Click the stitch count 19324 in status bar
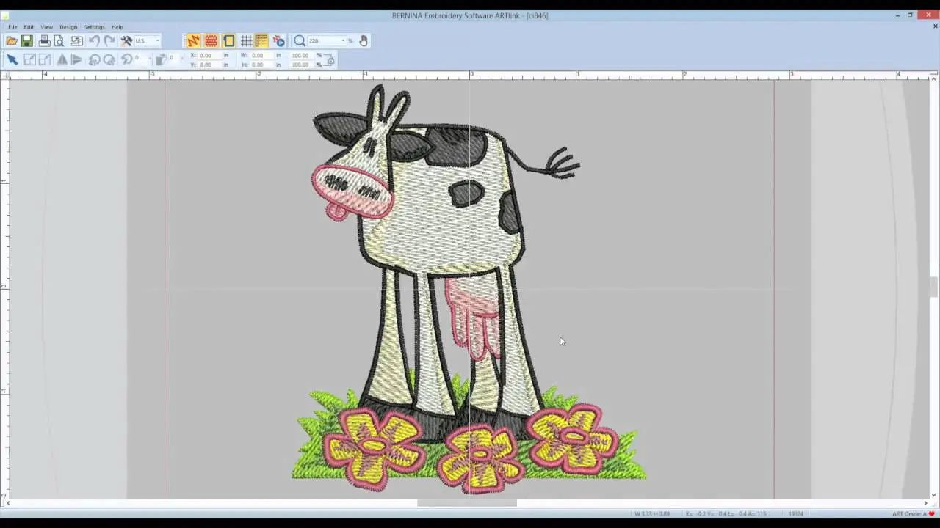The image size is (940, 528). 795,514
